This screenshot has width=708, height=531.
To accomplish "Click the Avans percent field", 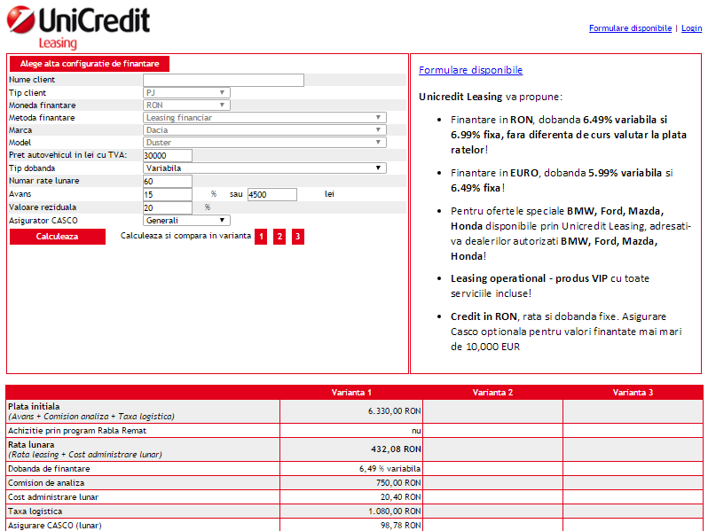I will 168,194.
